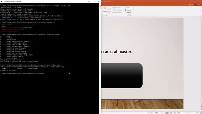The height and width of the screenshot is (114, 202).
Task: Open the Shape Effects menu in PowerPoint
Action: coord(117,13)
